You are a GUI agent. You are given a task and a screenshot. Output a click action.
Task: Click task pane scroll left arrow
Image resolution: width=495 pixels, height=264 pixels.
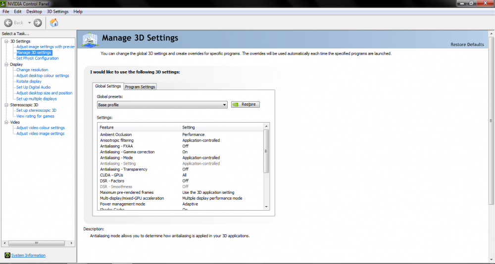pos(4,243)
